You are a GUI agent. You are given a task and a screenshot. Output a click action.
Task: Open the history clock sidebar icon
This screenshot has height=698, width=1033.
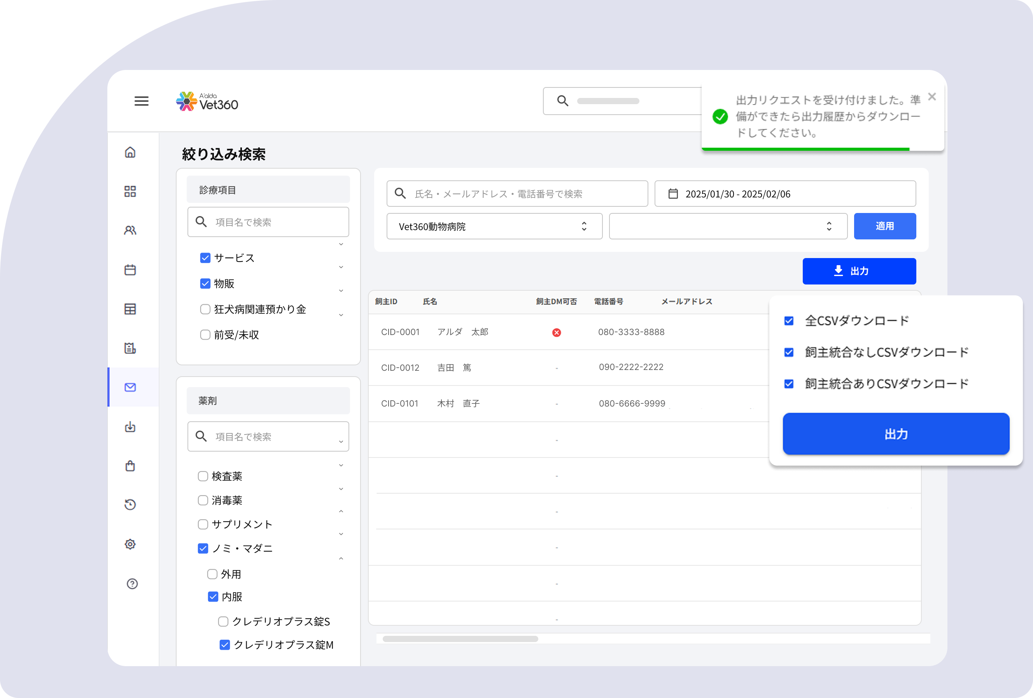click(x=130, y=505)
